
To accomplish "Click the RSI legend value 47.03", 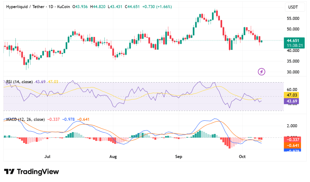I will click(x=53, y=82).
